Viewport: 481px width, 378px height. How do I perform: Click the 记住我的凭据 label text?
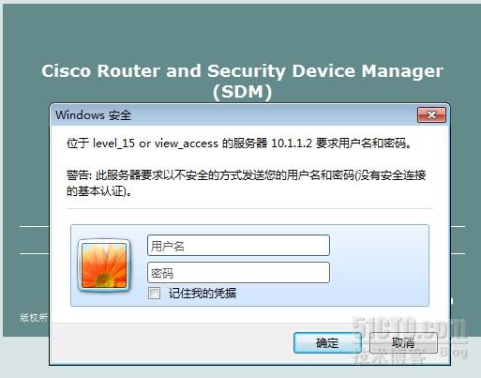coord(203,294)
